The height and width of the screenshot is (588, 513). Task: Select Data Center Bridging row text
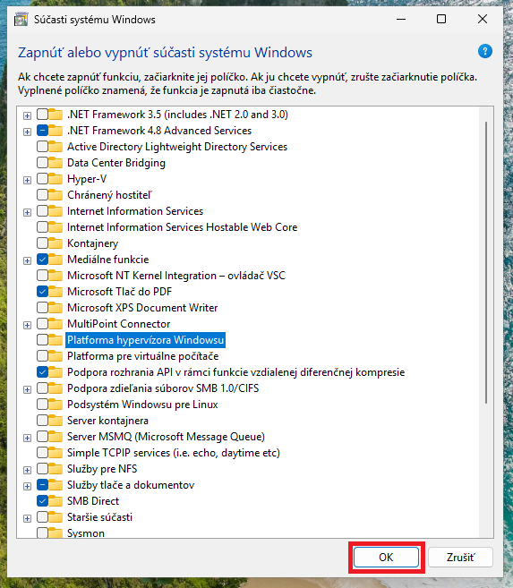click(x=116, y=163)
